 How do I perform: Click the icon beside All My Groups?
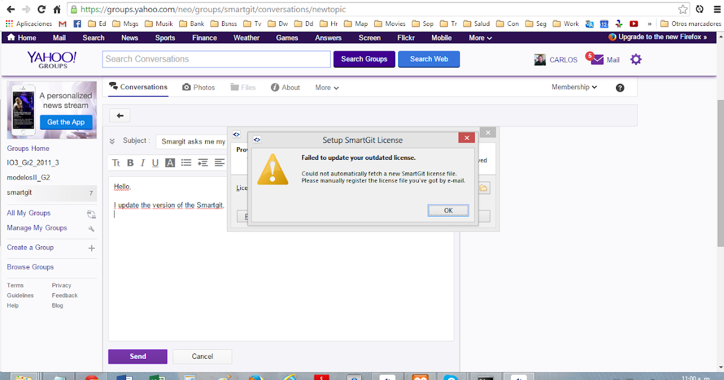pyautogui.click(x=91, y=214)
